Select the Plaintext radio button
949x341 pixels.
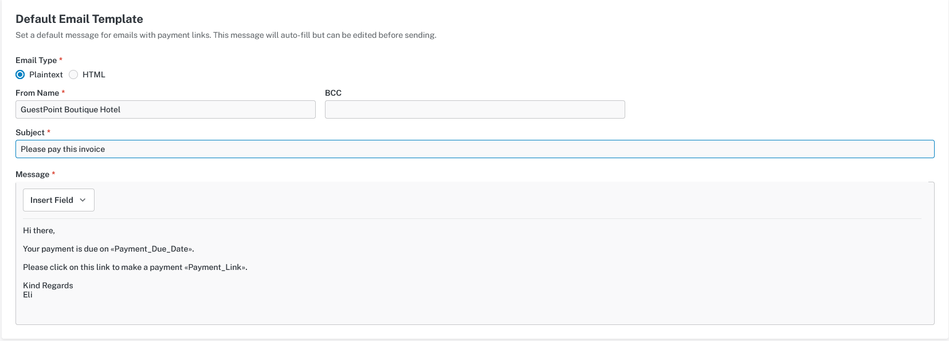pyautogui.click(x=20, y=75)
